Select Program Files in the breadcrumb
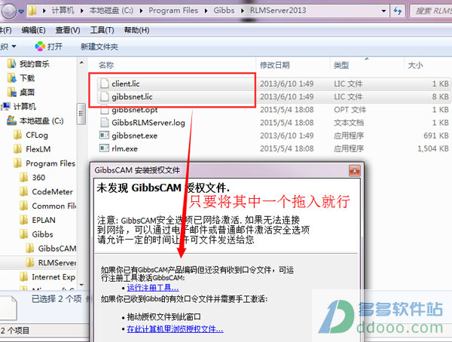Screen dimensions: 452x342 click(173, 11)
